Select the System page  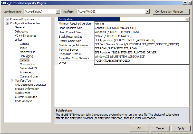click(x=24, y=60)
